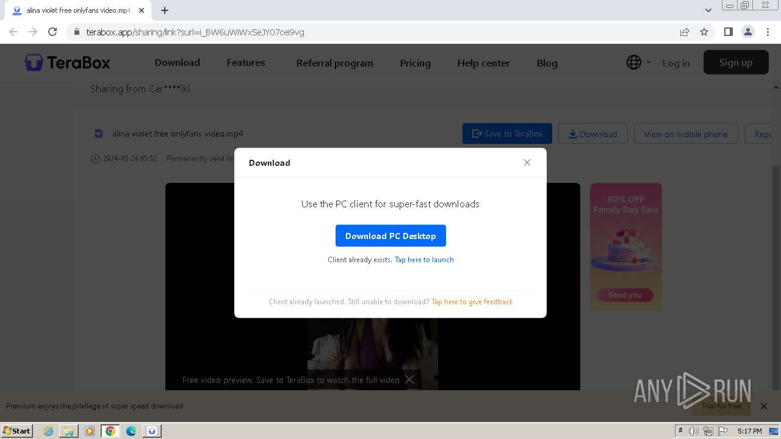Viewport: 781px width, 439px height.
Task: Click the browser forward arrow
Action: click(x=33, y=32)
